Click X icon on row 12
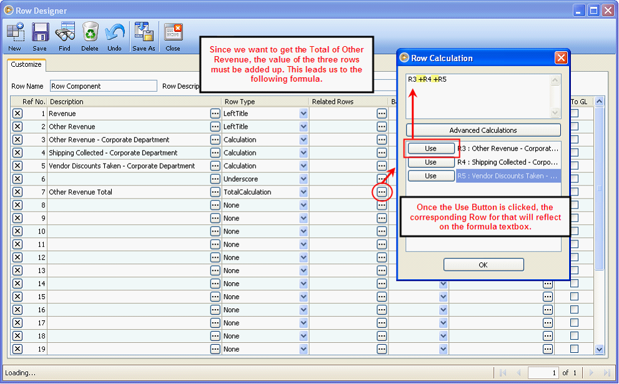This screenshot has height=384, width=619. [x=17, y=257]
